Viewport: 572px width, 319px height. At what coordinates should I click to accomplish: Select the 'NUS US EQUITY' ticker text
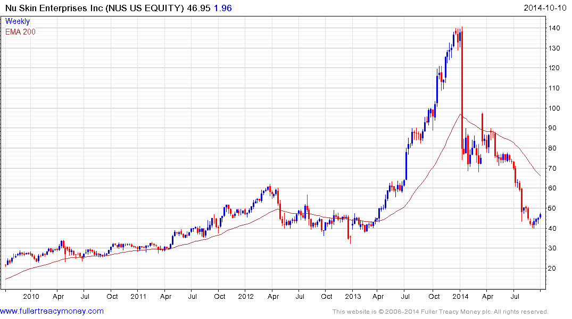(x=145, y=8)
